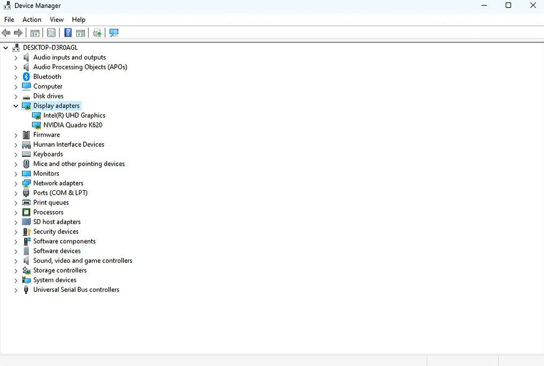Expand the Keyboards category chevron
544x366 pixels.
(x=16, y=154)
